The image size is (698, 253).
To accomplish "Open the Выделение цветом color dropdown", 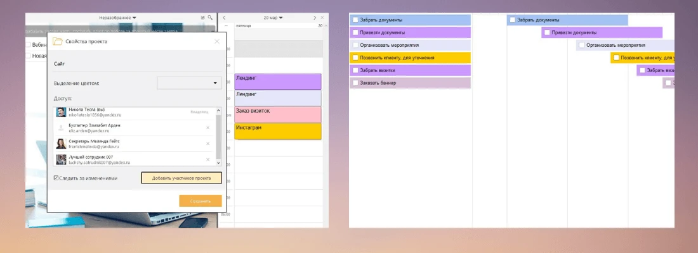I will click(x=189, y=83).
